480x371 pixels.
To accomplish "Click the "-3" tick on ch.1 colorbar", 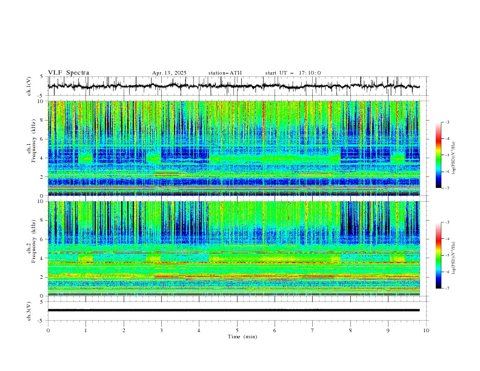I will (x=447, y=122).
